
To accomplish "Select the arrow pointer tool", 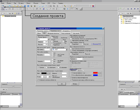I will coord(3,9).
